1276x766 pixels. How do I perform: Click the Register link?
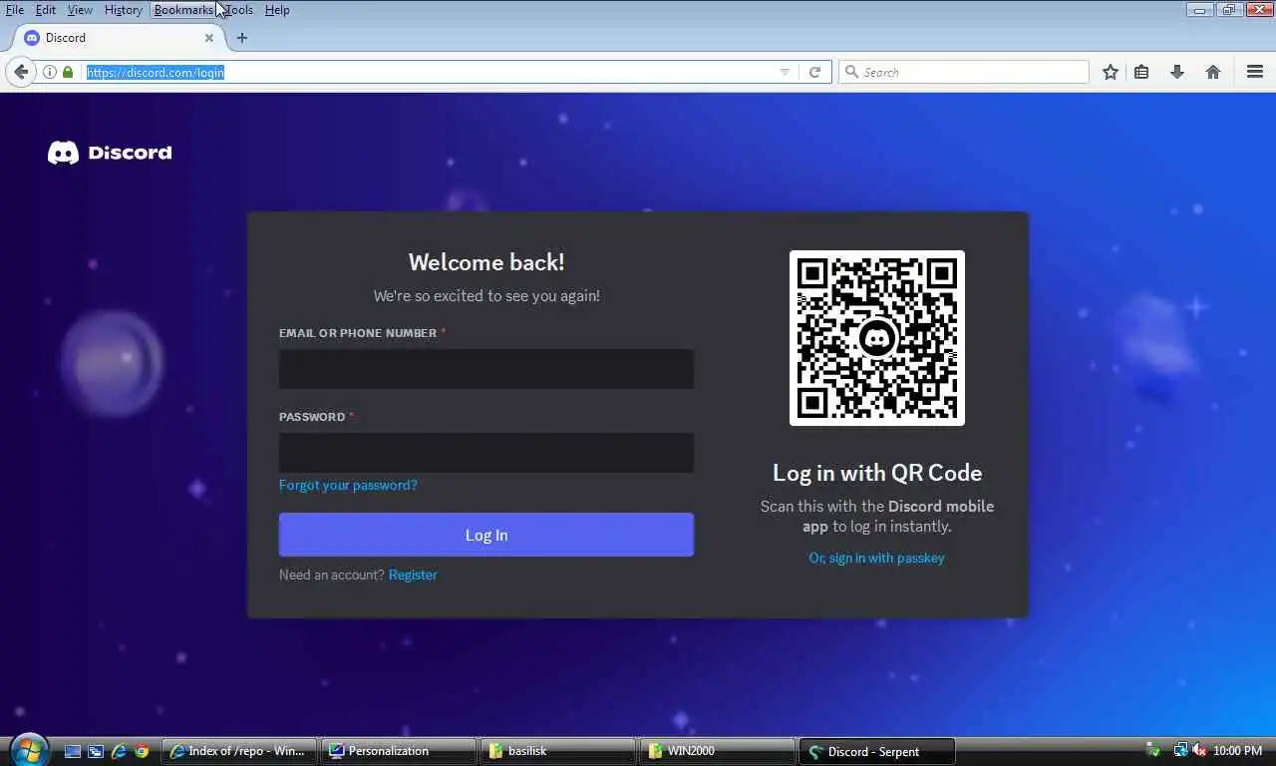coord(413,574)
